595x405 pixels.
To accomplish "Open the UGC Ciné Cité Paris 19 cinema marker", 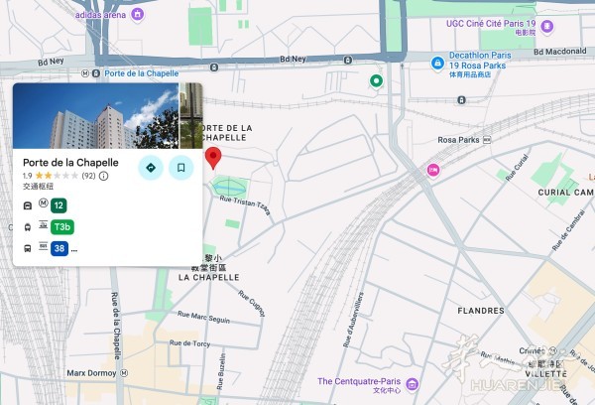I will click(546, 27).
